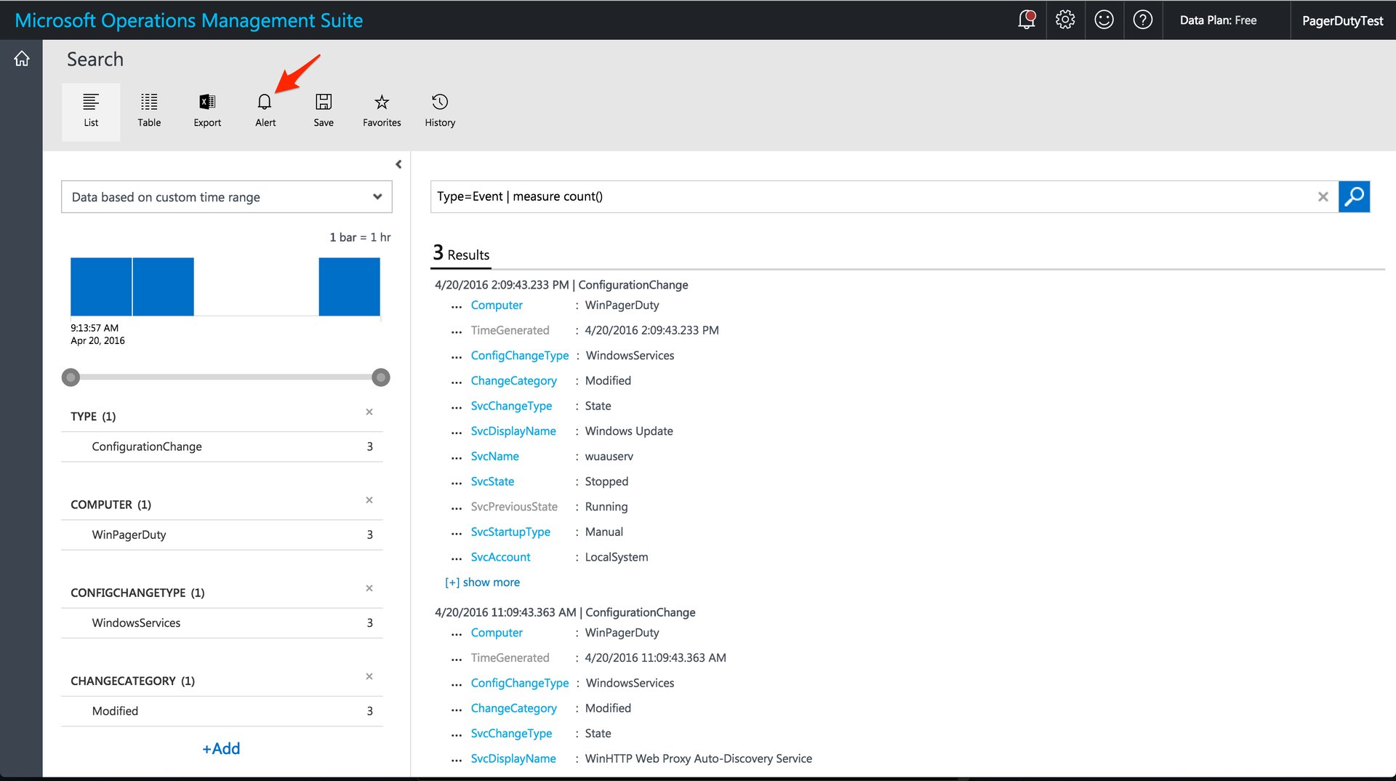This screenshot has width=1396, height=781.
Task: Click the right time range slider handle
Action: point(380,377)
